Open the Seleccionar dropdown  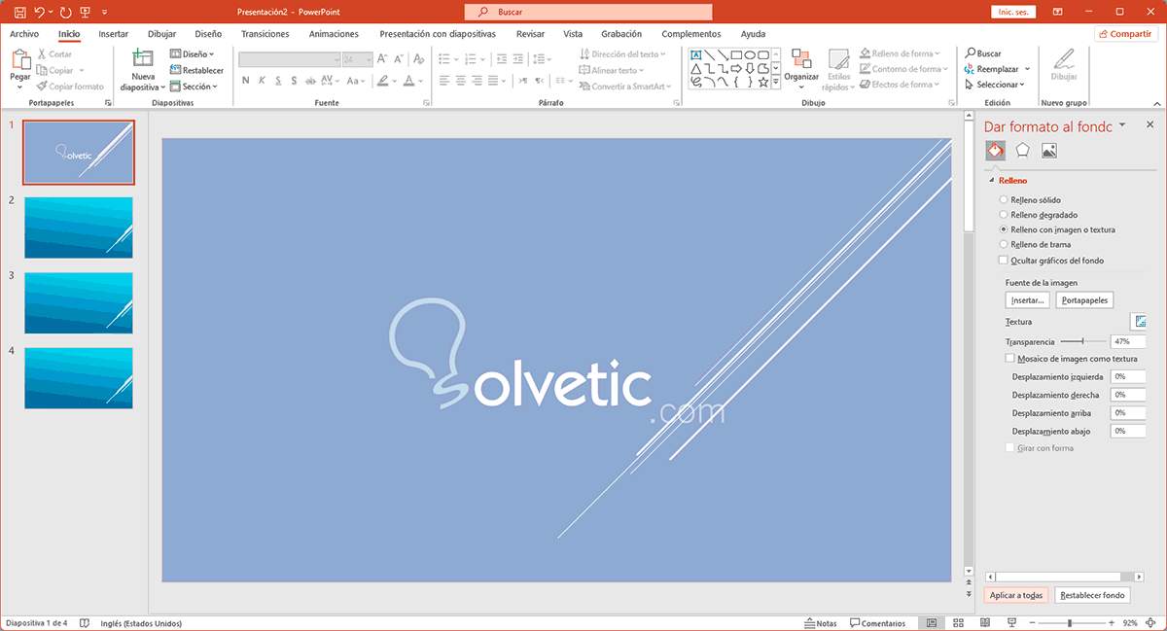[993, 85]
